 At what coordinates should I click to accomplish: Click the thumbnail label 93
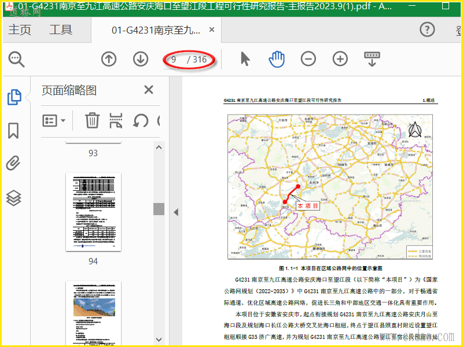click(x=93, y=153)
